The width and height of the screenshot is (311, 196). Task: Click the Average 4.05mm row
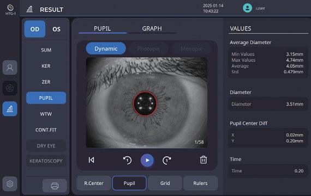click(267, 66)
